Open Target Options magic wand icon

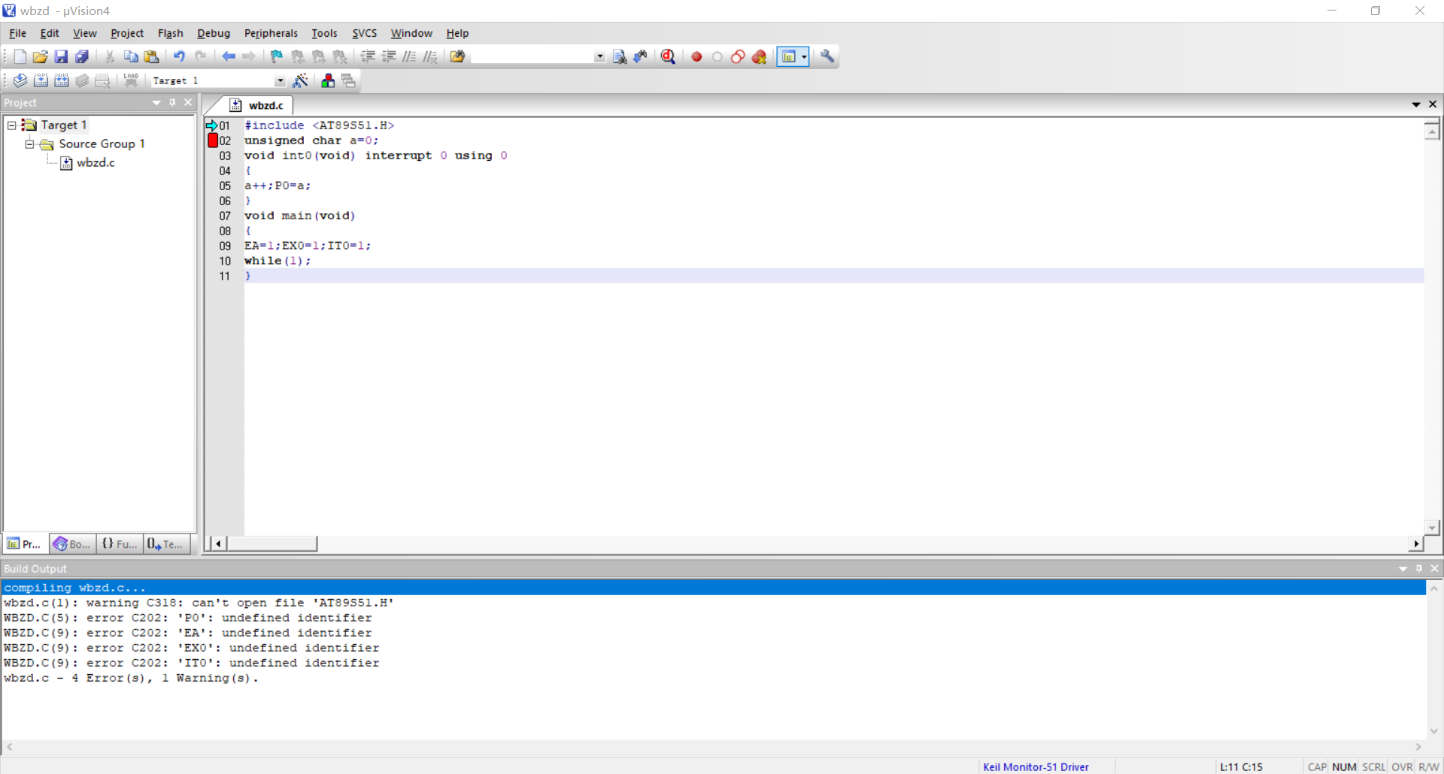[x=301, y=80]
